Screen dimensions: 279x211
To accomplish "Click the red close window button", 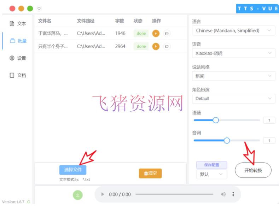I will [x=12, y=8].
